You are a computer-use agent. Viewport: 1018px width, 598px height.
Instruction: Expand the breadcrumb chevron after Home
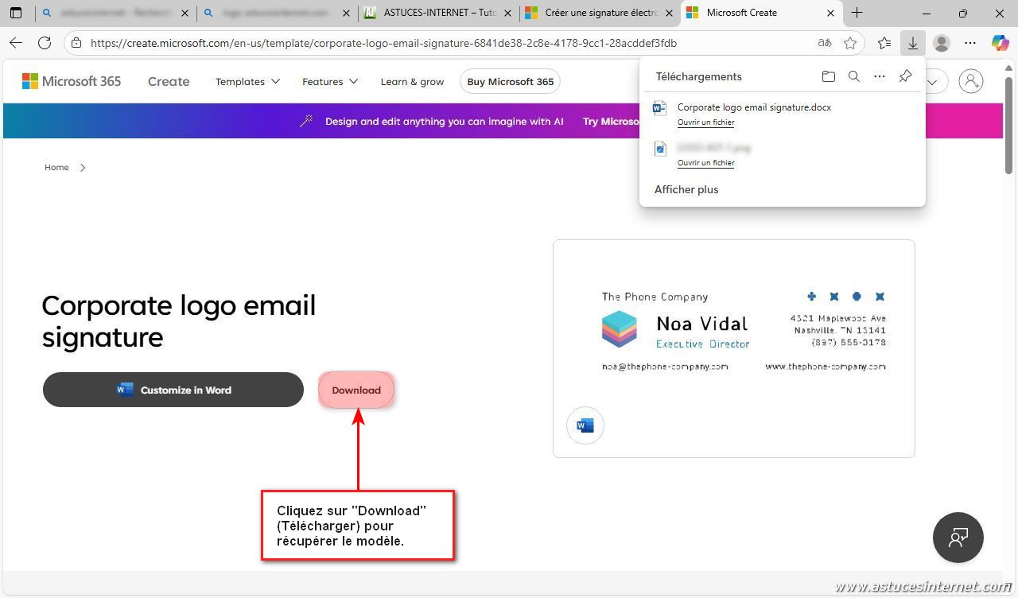[83, 167]
